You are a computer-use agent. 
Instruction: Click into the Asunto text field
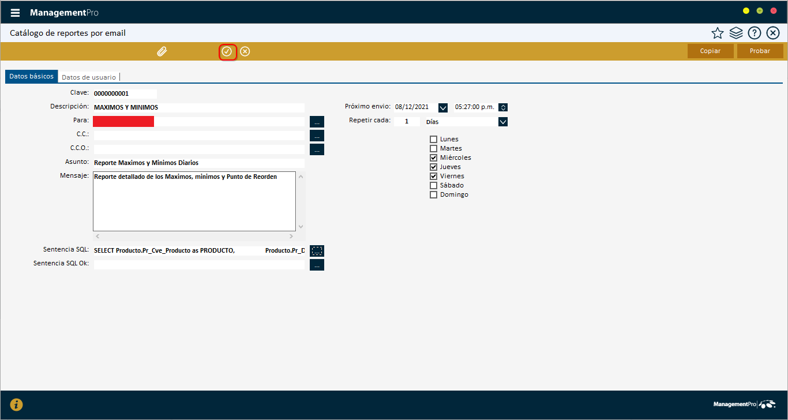click(x=198, y=163)
